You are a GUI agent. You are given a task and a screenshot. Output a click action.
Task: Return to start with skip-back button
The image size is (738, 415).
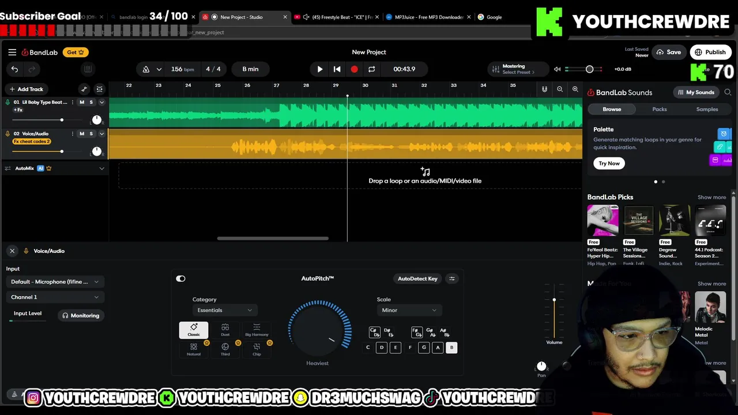[337, 69]
